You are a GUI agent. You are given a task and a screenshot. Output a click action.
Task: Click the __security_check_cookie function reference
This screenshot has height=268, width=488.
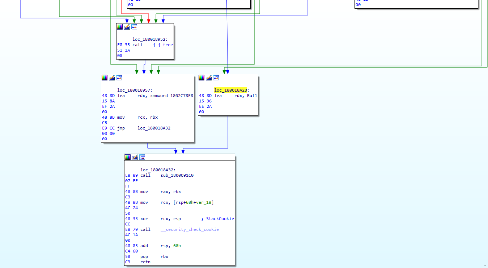(190, 229)
